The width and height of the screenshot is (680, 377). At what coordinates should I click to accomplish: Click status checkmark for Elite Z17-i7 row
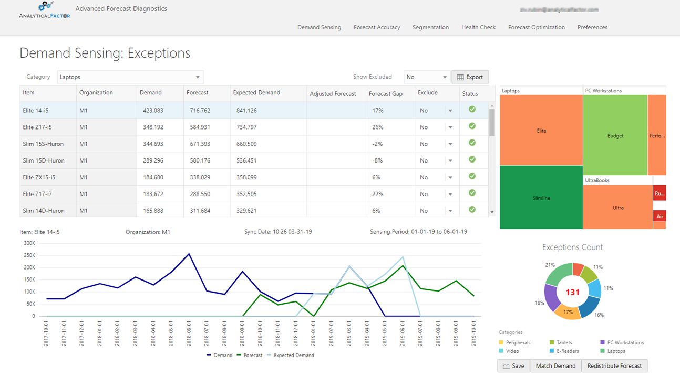pyautogui.click(x=472, y=193)
